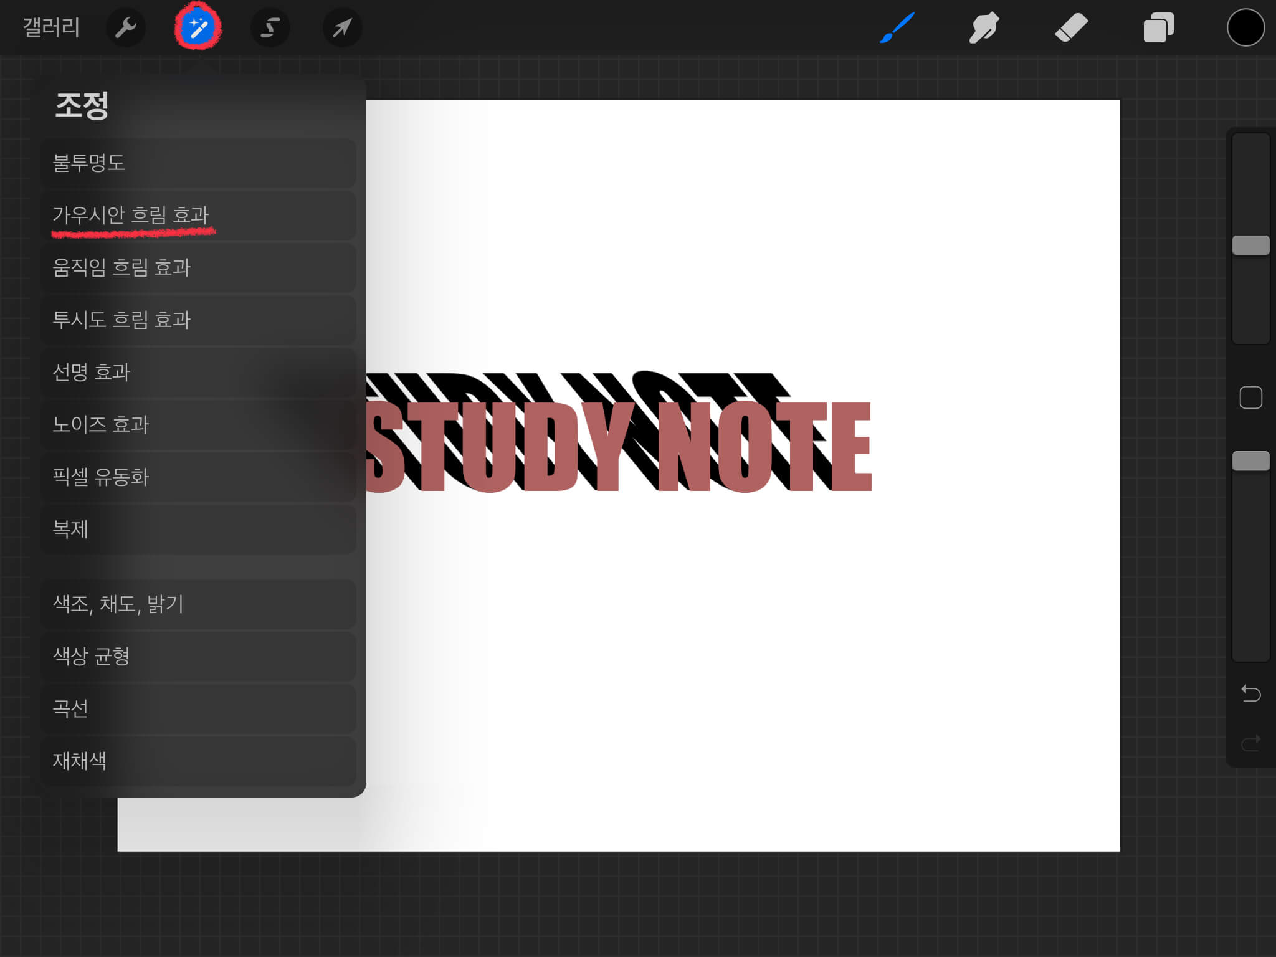Open the black color swatch
This screenshot has width=1276, height=957.
[x=1245, y=28]
